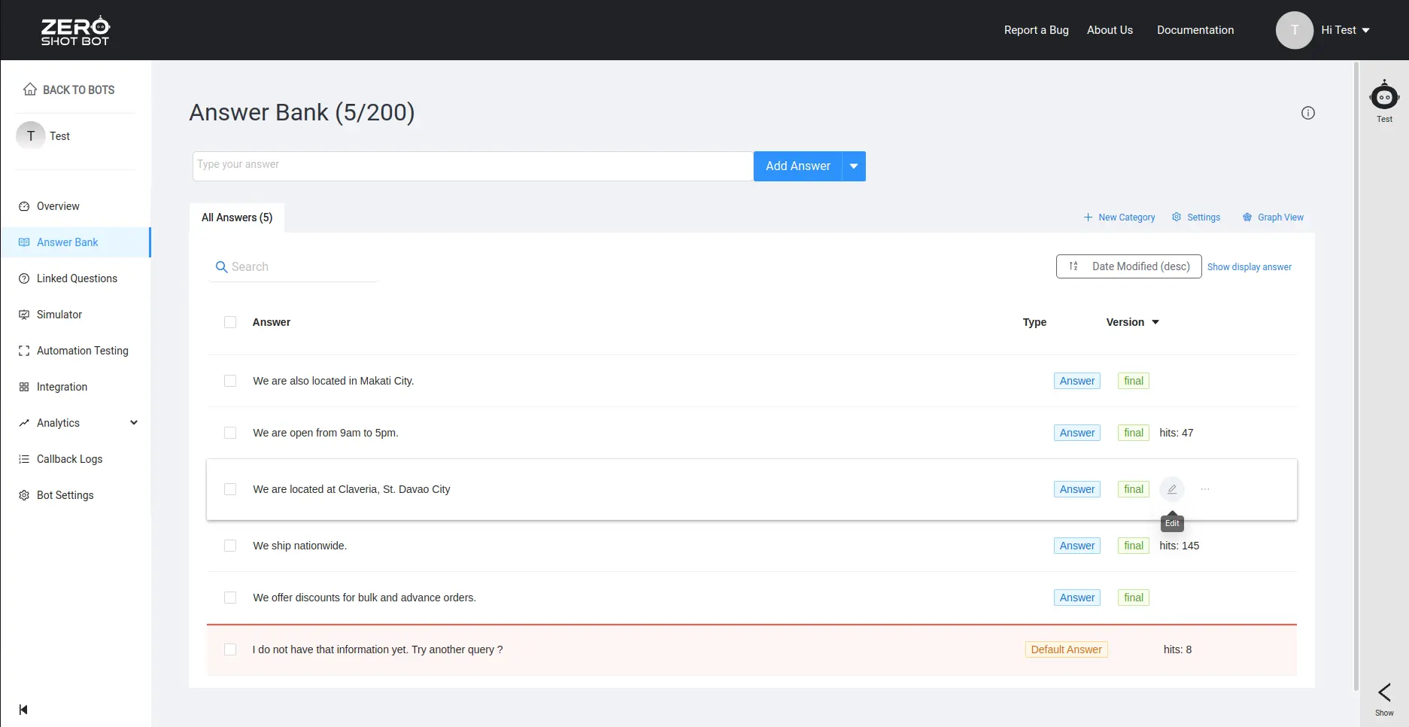Viewport: 1409px width, 727px height.
Task: Click the edit pencil icon for Claveria answer
Action: coord(1171,489)
